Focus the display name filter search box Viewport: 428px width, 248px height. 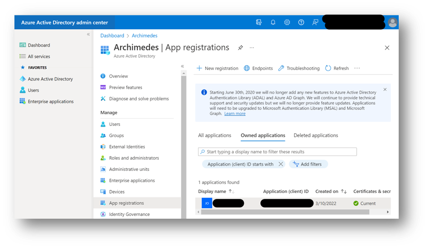pos(277,152)
